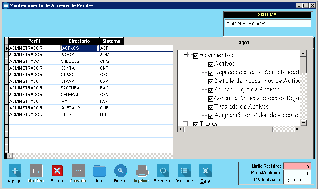Select the CHEQUES directory row

(70, 61)
